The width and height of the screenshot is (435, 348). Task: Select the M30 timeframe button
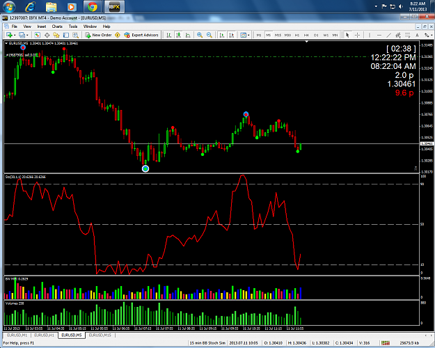point(287,35)
